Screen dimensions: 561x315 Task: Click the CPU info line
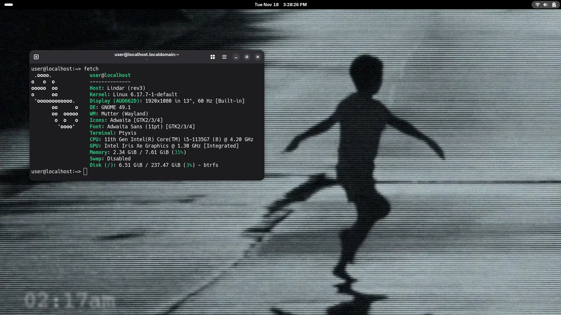tap(171, 139)
